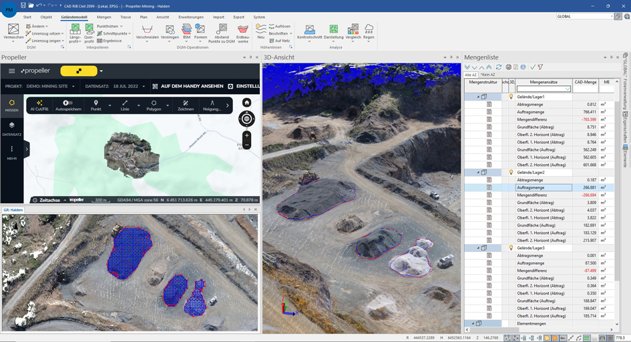Click the map zoom-in plus control
Screen dimensions: 631x342
tap(246, 135)
